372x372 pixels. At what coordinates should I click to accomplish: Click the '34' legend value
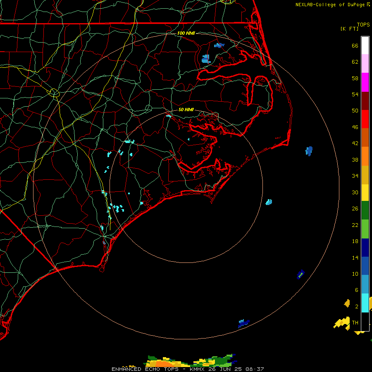pyautogui.click(x=355, y=176)
